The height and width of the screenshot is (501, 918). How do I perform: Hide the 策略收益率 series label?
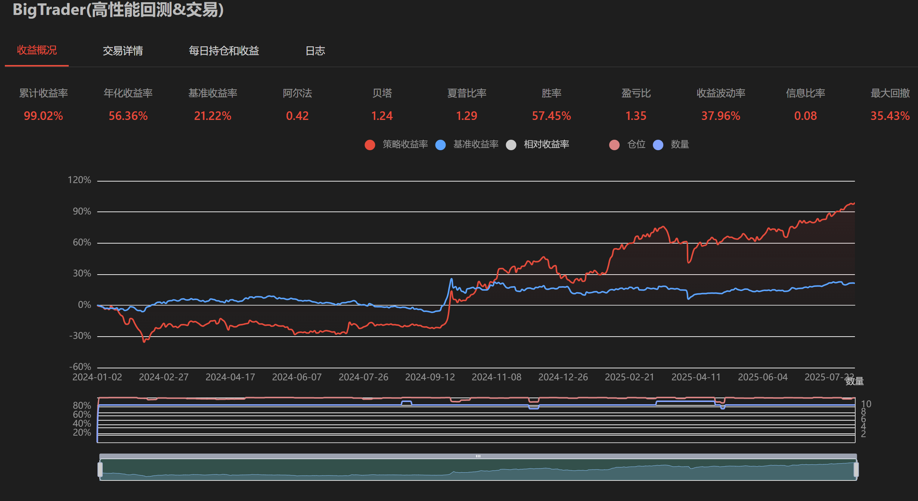tap(405, 145)
